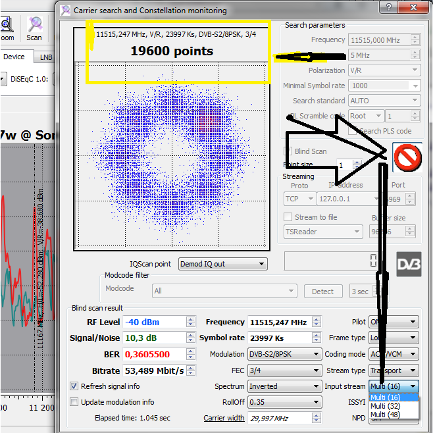
Task: Adjust the BER value spinner
Action: pyautogui.click(x=191, y=354)
